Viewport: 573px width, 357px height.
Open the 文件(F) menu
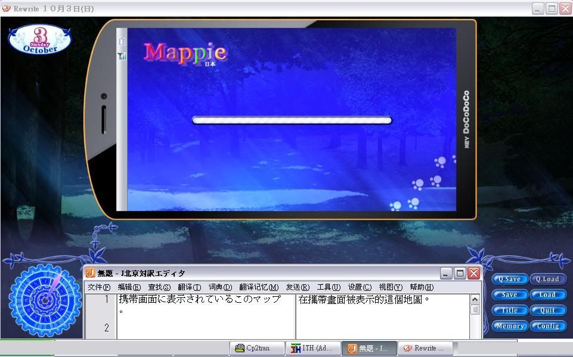tap(99, 287)
